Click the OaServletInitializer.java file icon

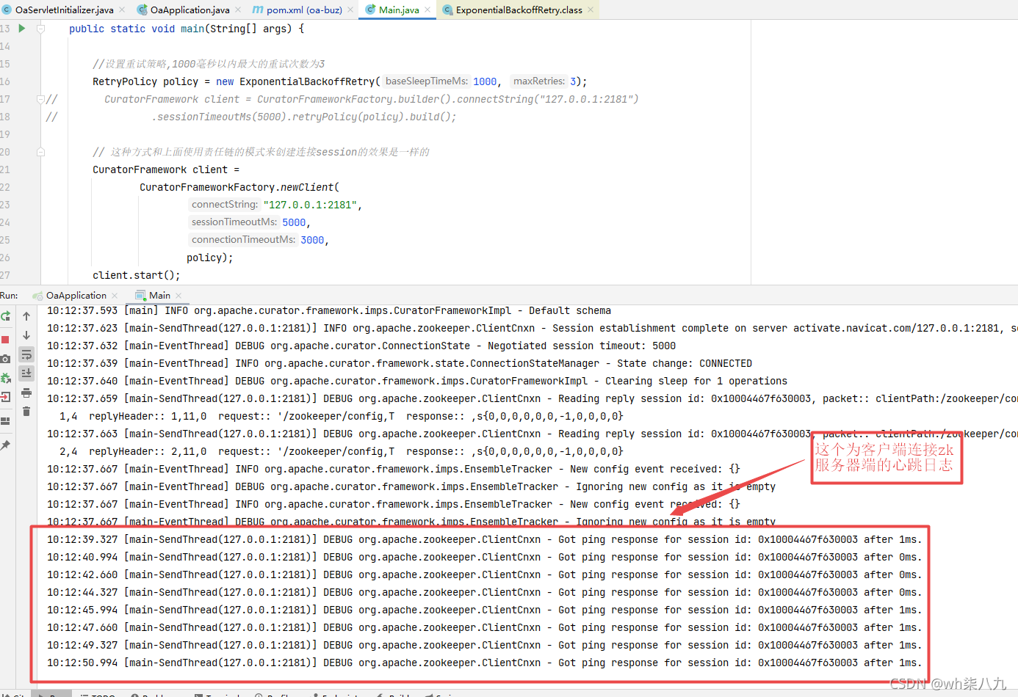point(7,10)
